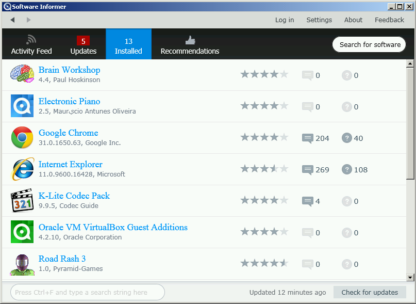The image size is (416, 304).
Task: View comments for K-Lite Codec Pack
Action: 311,201
